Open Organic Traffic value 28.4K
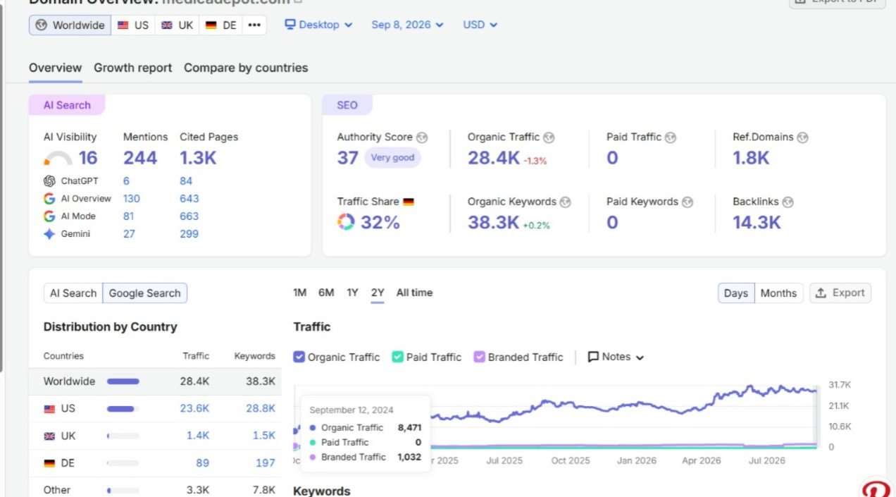896x497 pixels. [x=494, y=158]
